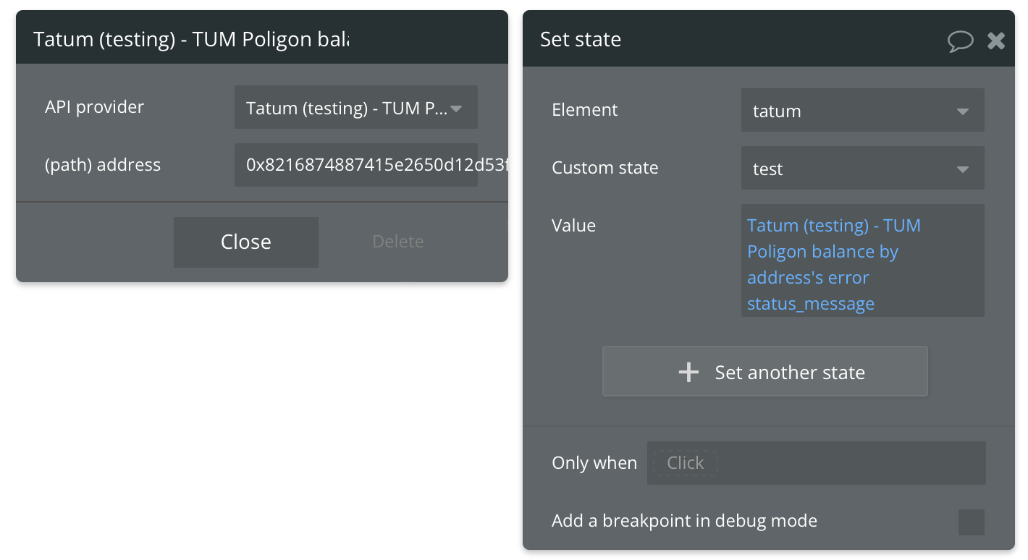This screenshot has width=1028, height=560.
Task: Expand the arrow next to test
Action: [x=963, y=170]
